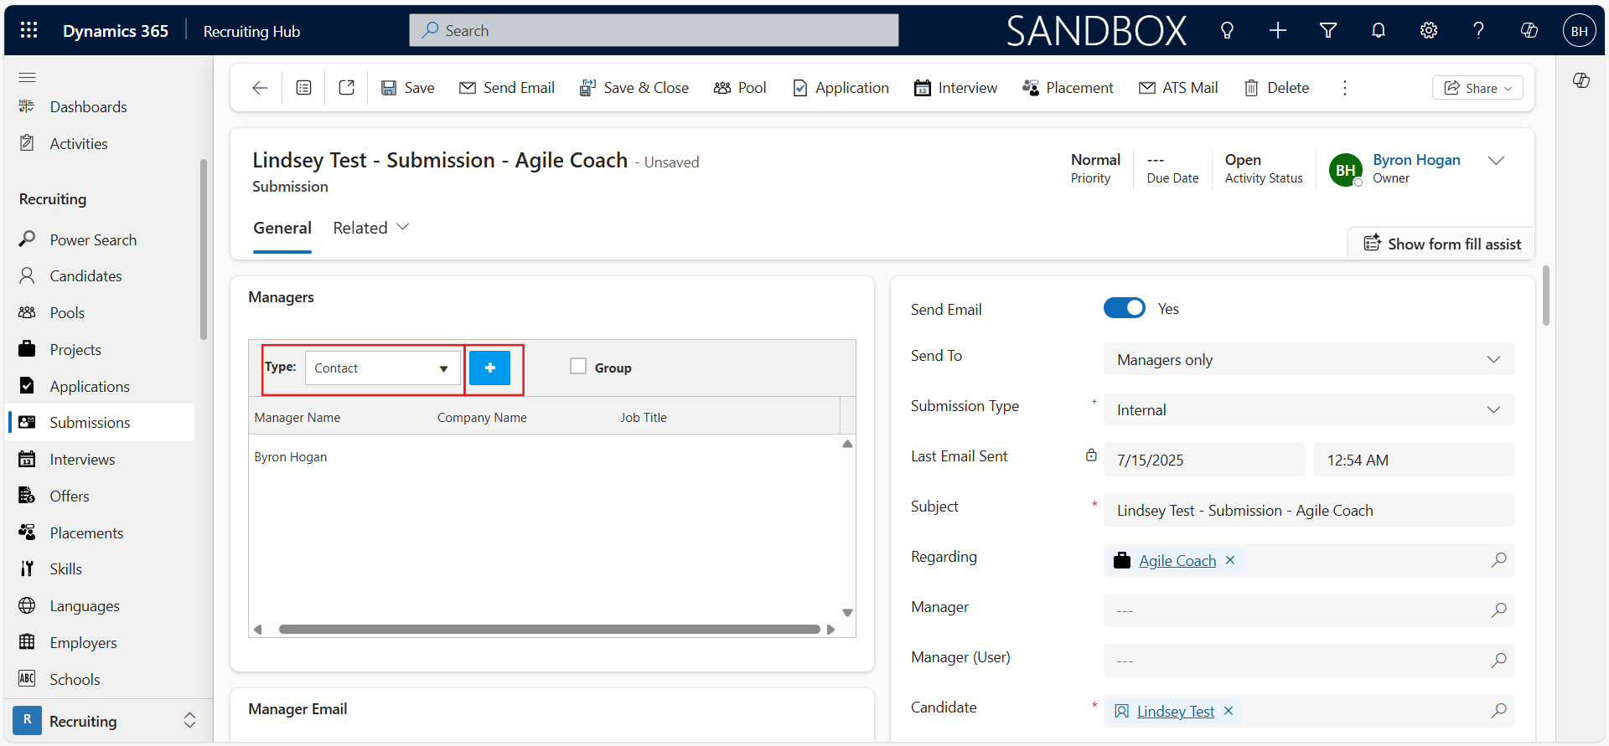Click the Pool command
The width and height of the screenshot is (1609, 746).
click(x=740, y=88)
